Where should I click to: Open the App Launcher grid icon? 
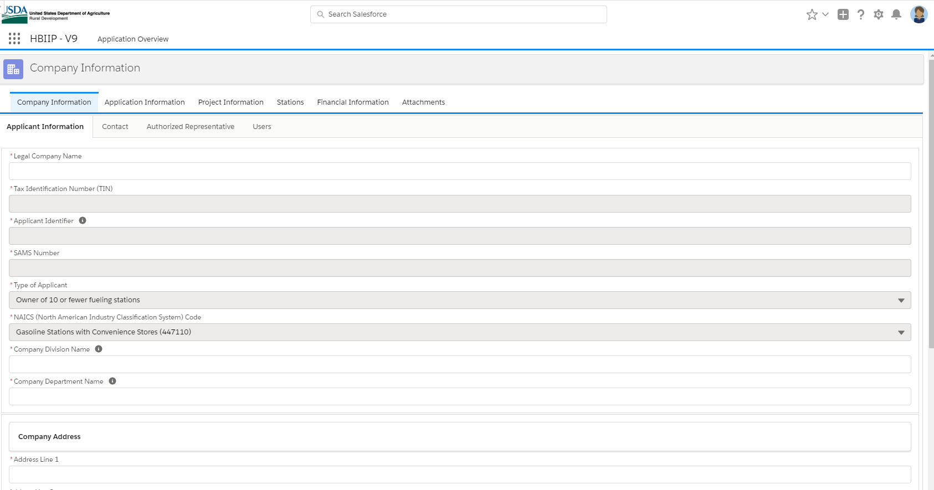pyautogui.click(x=14, y=38)
